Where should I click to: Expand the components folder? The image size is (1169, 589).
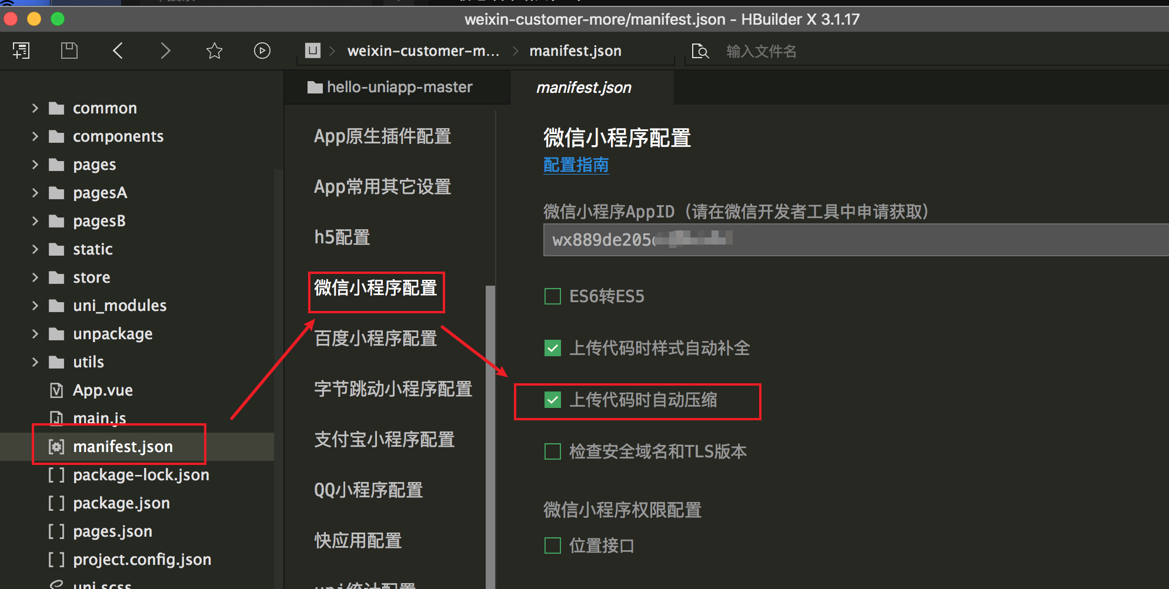coord(35,136)
